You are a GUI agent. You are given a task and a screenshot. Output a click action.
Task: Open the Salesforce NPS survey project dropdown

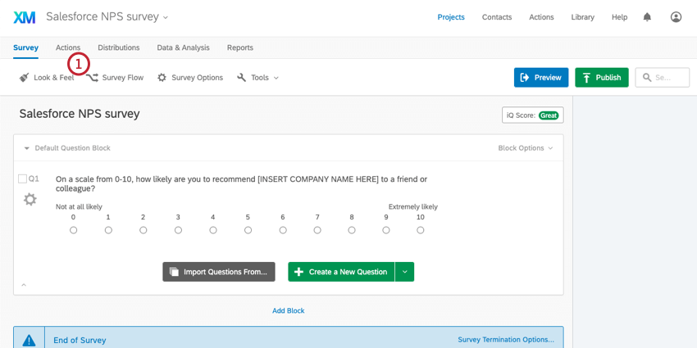pyautogui.click(x=107, y=17)
